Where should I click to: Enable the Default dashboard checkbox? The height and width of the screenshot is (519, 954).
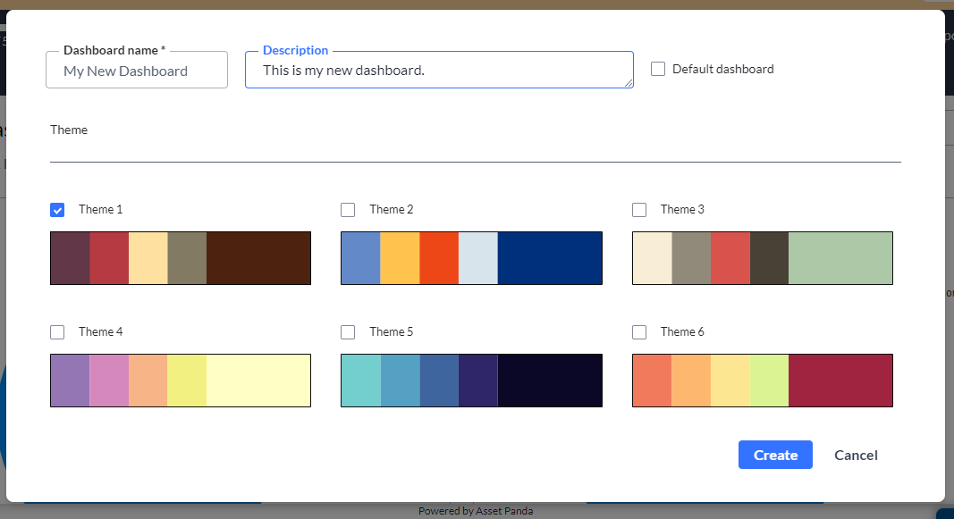658,69
